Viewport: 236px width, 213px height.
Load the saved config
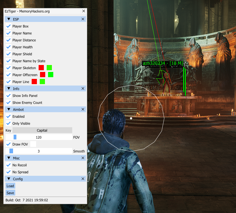[10, 186]
